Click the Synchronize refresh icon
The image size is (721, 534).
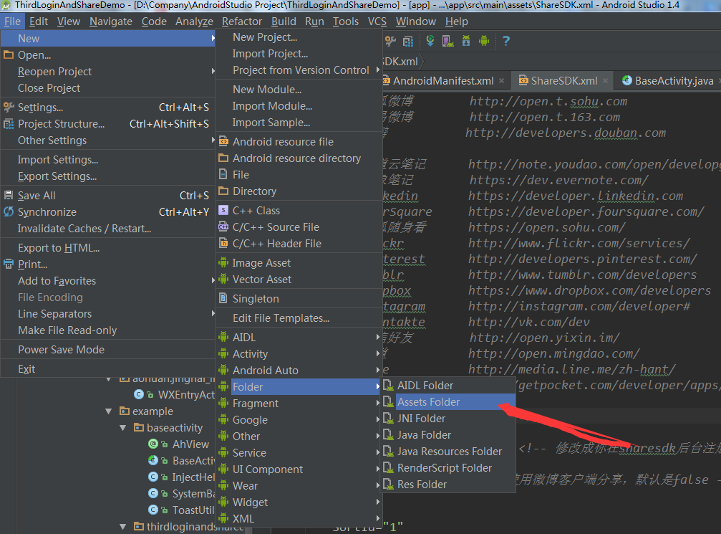pos(9,211)
